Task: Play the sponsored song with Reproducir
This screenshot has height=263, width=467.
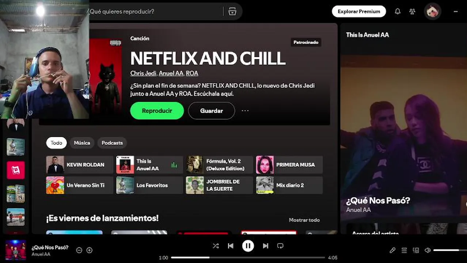Action: tap(157, 111)
